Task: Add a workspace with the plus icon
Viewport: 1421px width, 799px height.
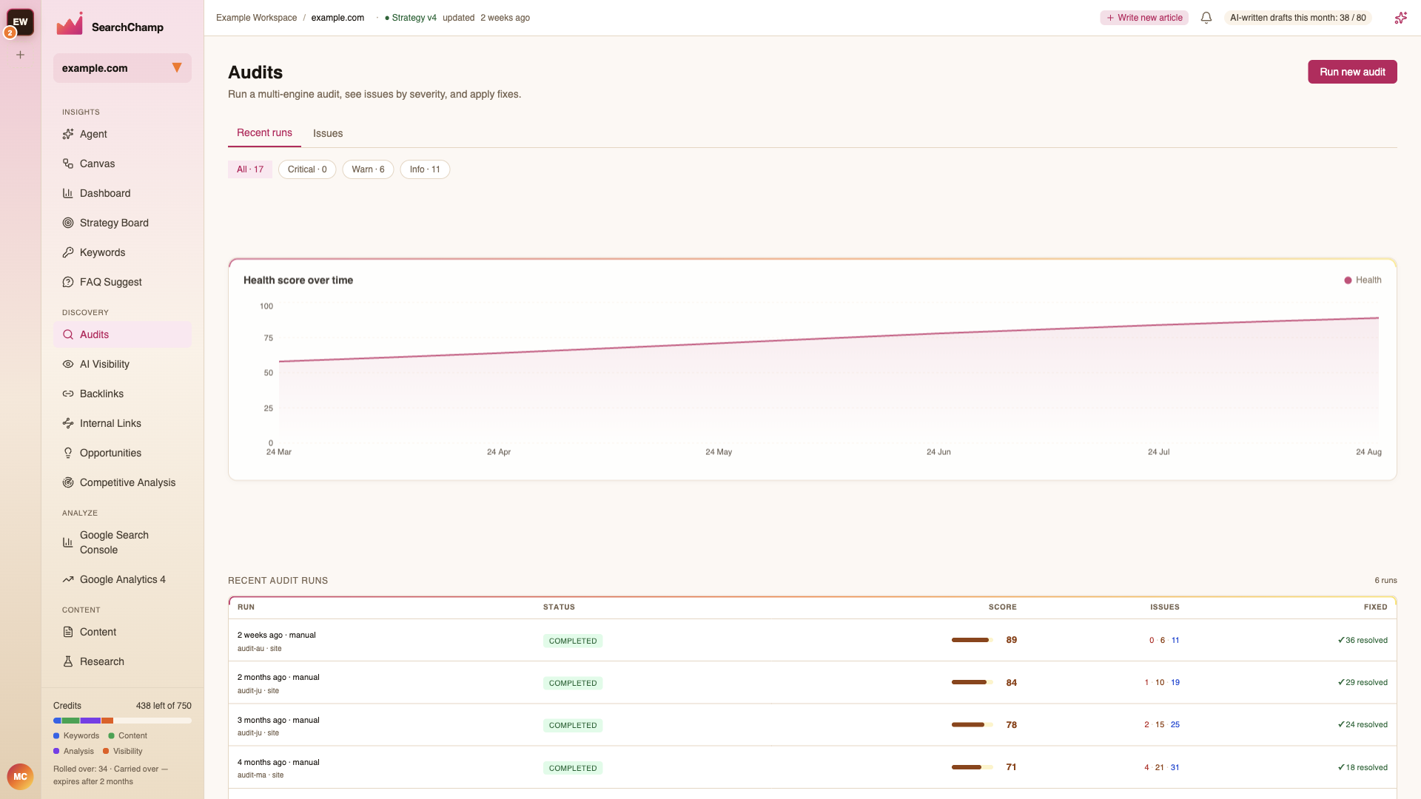Action: [x=21, y=55]
